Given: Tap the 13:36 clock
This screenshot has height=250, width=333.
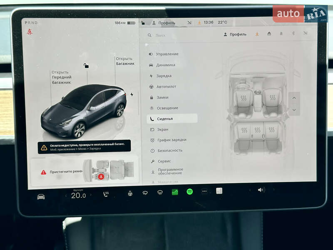Looking at the screenshot, I should click(209, 22).
